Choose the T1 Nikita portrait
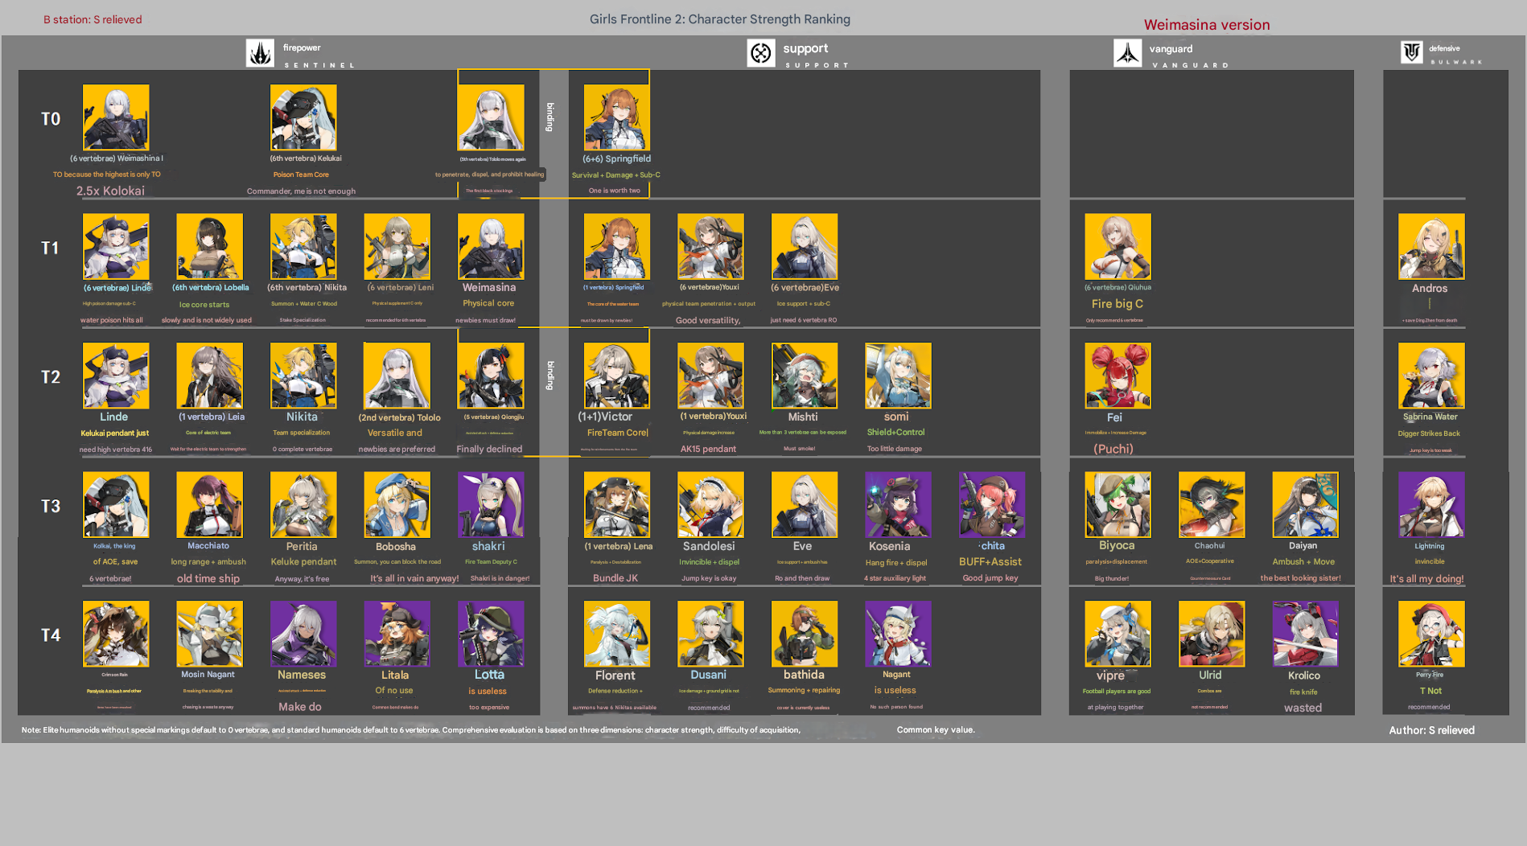The width and height of the screenshot is (1527, 846). (x=303, y=246)
